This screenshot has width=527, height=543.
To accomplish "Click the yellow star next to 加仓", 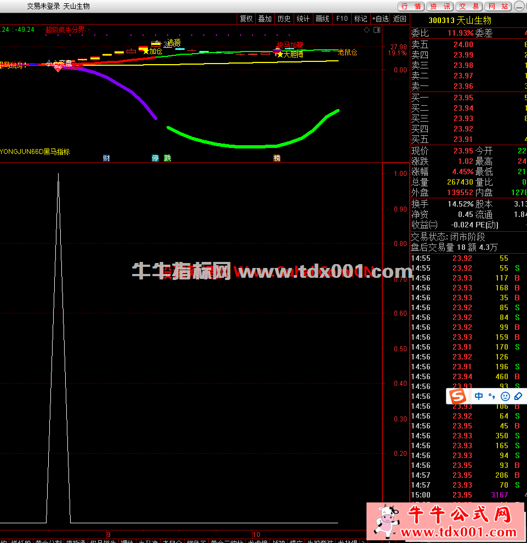I will click(146, 52).
